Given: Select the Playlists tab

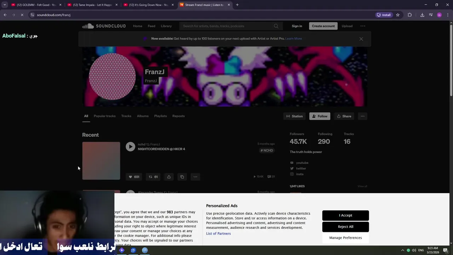Looking at the screenshot, I should [160, 116].
